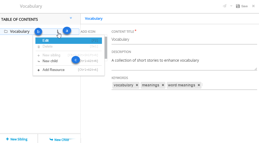Choose Edit from the context menu

coord(46,41)
